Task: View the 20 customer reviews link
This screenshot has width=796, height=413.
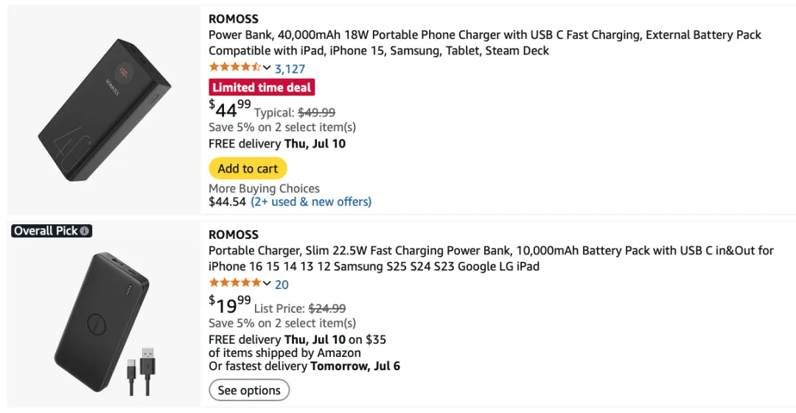Action: coord(282,285)
